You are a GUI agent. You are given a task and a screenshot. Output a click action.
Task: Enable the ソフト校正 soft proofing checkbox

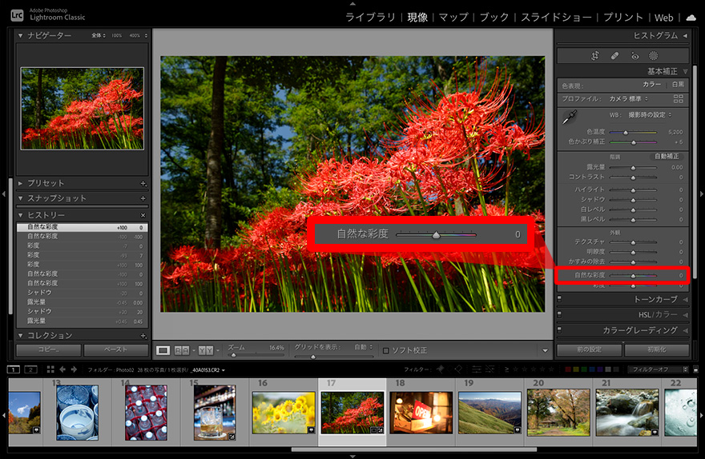[x=386, y=350]
